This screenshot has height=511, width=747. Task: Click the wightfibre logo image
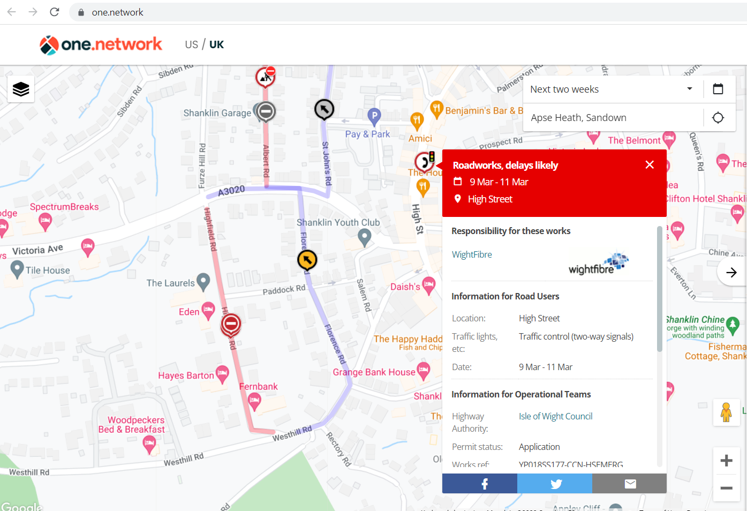[x=599, y=264]
